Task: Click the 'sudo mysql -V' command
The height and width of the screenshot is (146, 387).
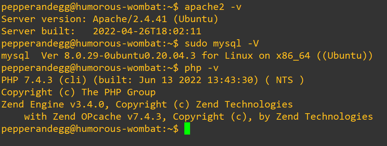Action: click(222, 43)
